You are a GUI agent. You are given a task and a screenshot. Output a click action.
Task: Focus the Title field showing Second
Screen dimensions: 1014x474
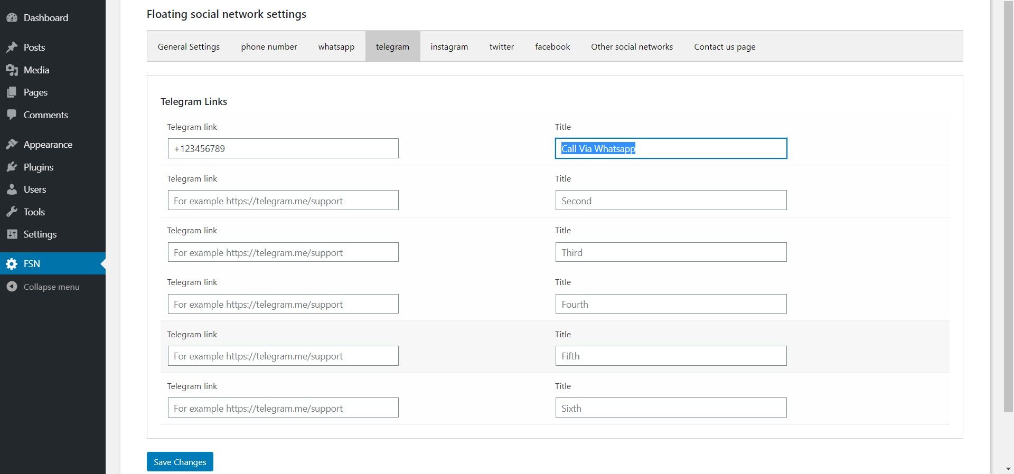coord(671,201)
